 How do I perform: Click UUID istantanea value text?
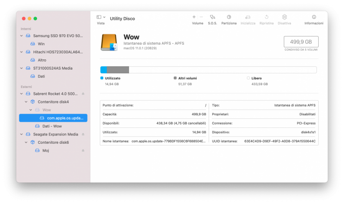pyautogui.click(x=280, y=141)
